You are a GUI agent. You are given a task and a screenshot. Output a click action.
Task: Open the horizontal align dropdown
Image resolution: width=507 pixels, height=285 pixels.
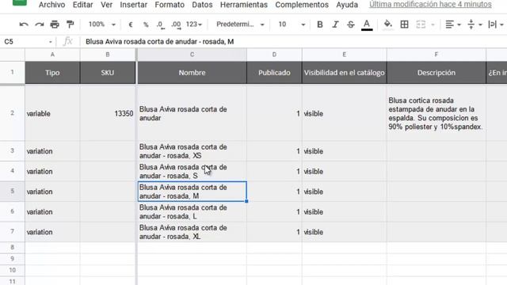pyautogui.click(x=452, y=25)
